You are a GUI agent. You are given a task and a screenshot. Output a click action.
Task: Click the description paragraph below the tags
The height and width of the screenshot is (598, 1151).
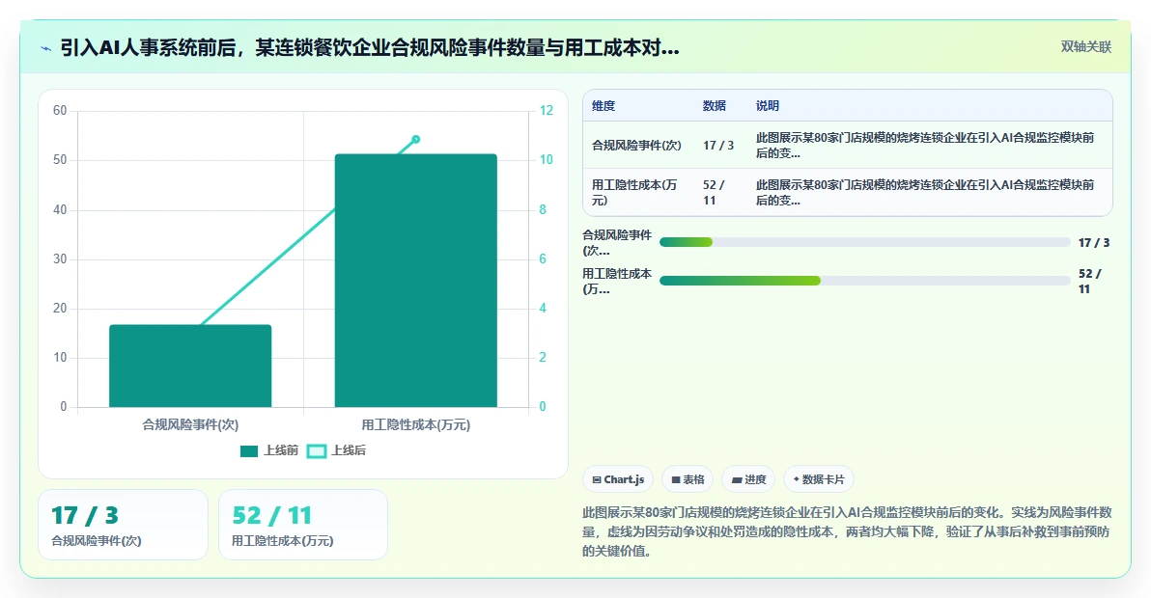[847, 531]
